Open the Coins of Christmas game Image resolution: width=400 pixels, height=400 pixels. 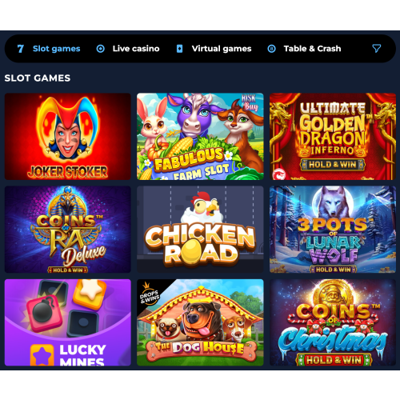tap(333, 322)
